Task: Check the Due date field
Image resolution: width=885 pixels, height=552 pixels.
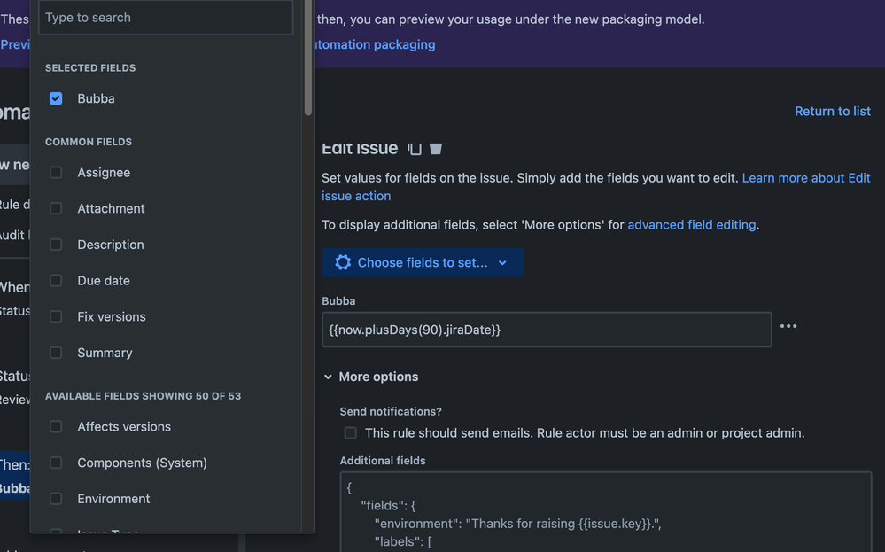Action: click(x=56, y=280)
